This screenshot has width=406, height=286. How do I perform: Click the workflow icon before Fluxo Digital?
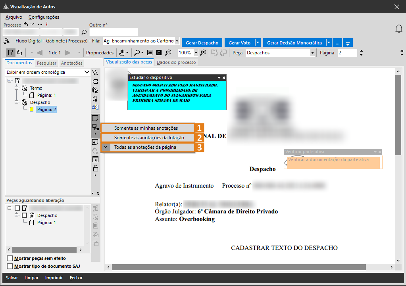[7, 41]
